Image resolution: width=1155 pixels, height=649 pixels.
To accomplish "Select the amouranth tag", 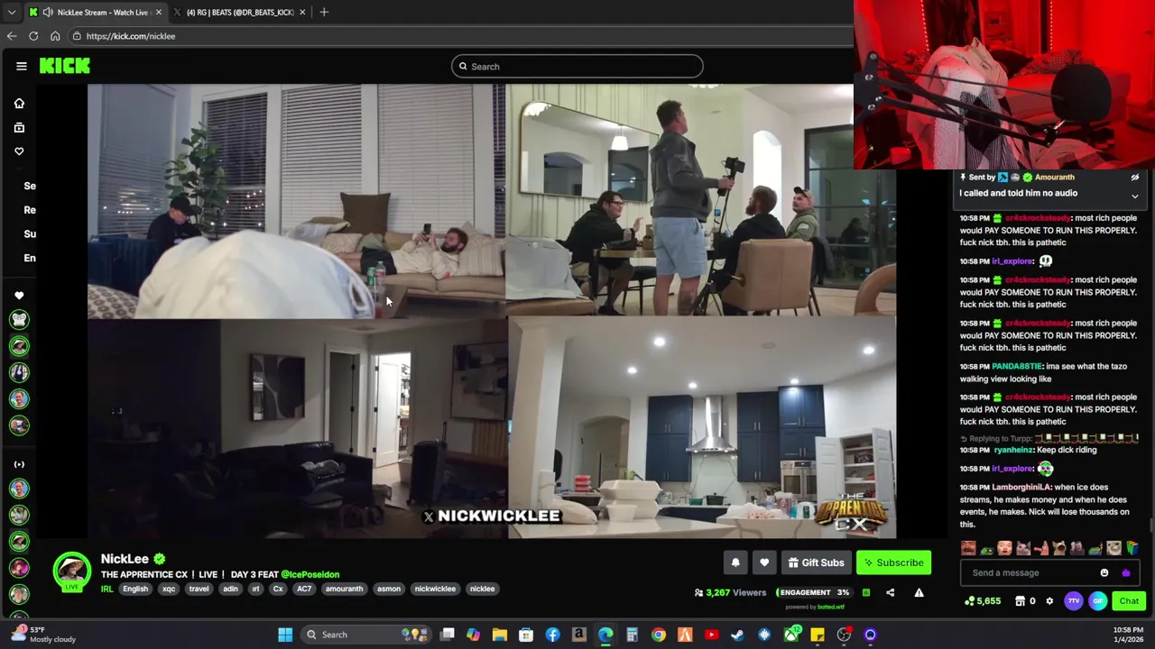I will [x=344, y=589].
